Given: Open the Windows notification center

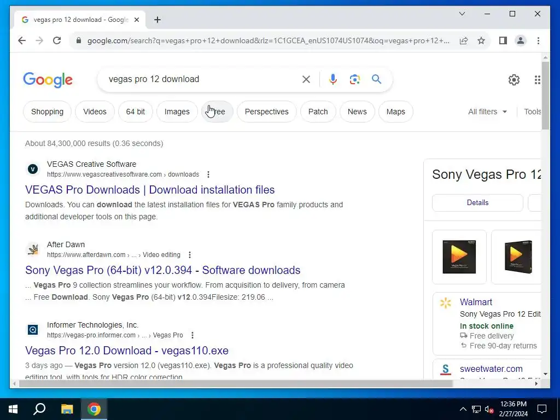Looking at the screenshot, I should 542,409.
